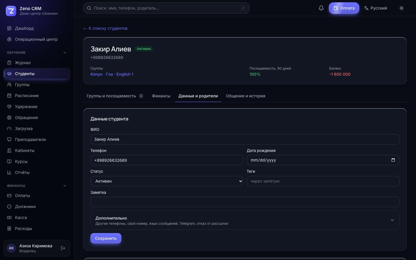Screen dimensions: 416x260
Task: Click the Заметка input field
Action: tap(245, 202)
